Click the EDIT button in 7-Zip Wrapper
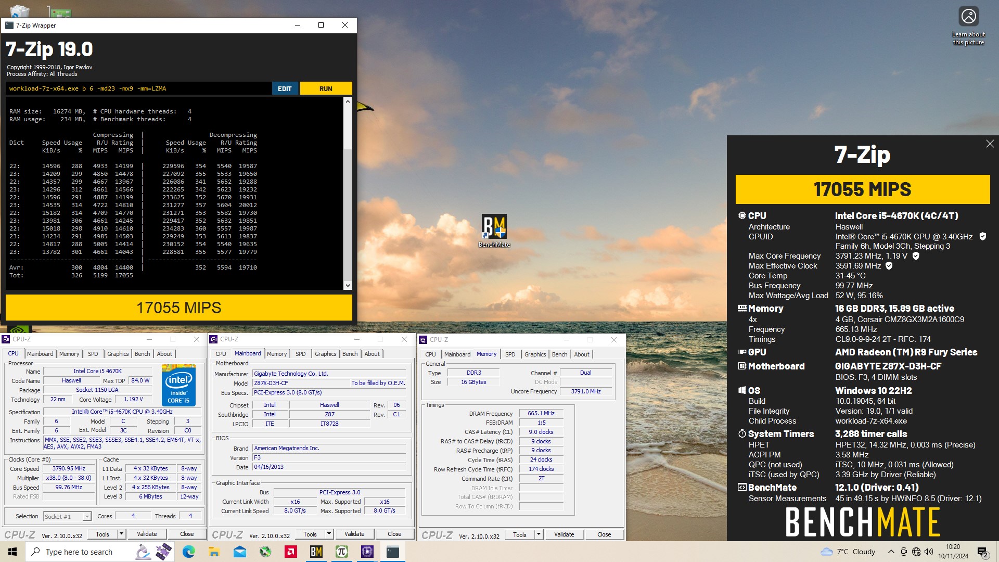The width and height of the screenshot is (999, 562). [285, 88]
